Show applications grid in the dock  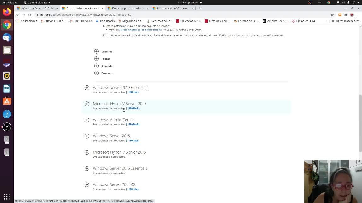pos(7,196)
